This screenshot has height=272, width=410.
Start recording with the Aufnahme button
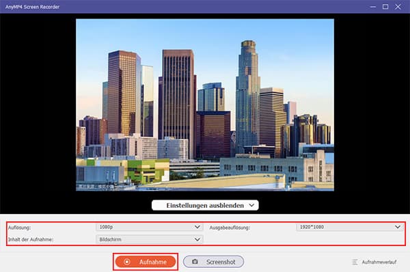click(146, 262)
